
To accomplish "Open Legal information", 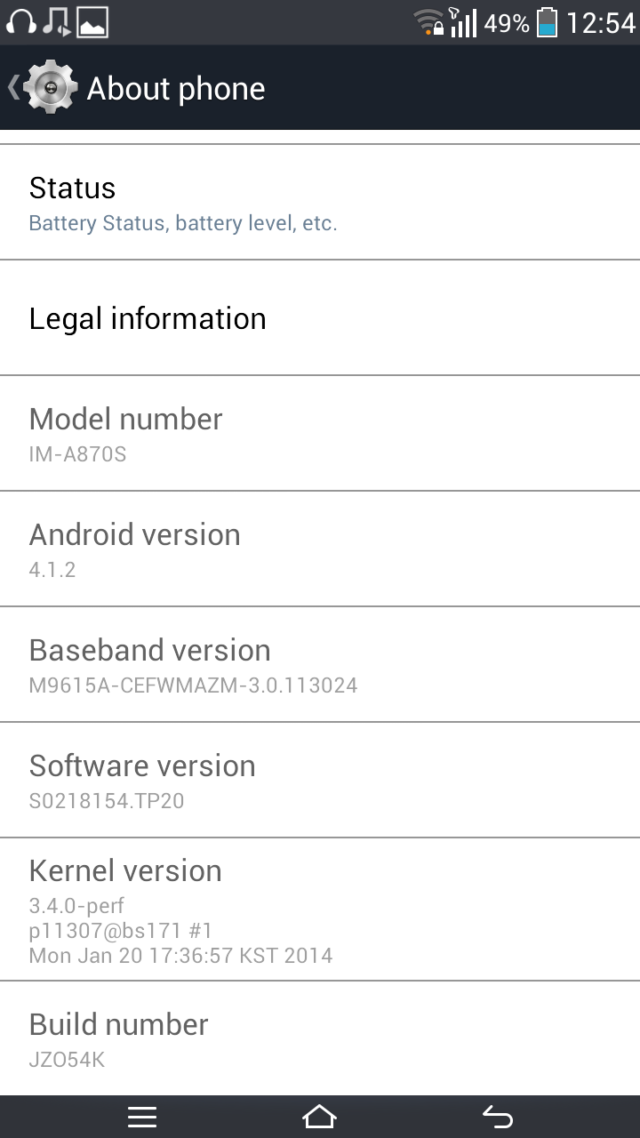I will coord(320,318).
